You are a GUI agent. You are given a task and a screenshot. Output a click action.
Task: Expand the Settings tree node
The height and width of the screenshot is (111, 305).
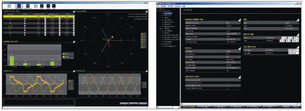click(x=160, y=29)
